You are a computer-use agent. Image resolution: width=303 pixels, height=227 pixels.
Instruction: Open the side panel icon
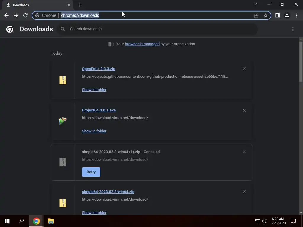click(278, 15)
